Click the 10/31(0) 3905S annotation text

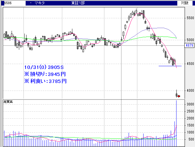coord(44,67)
